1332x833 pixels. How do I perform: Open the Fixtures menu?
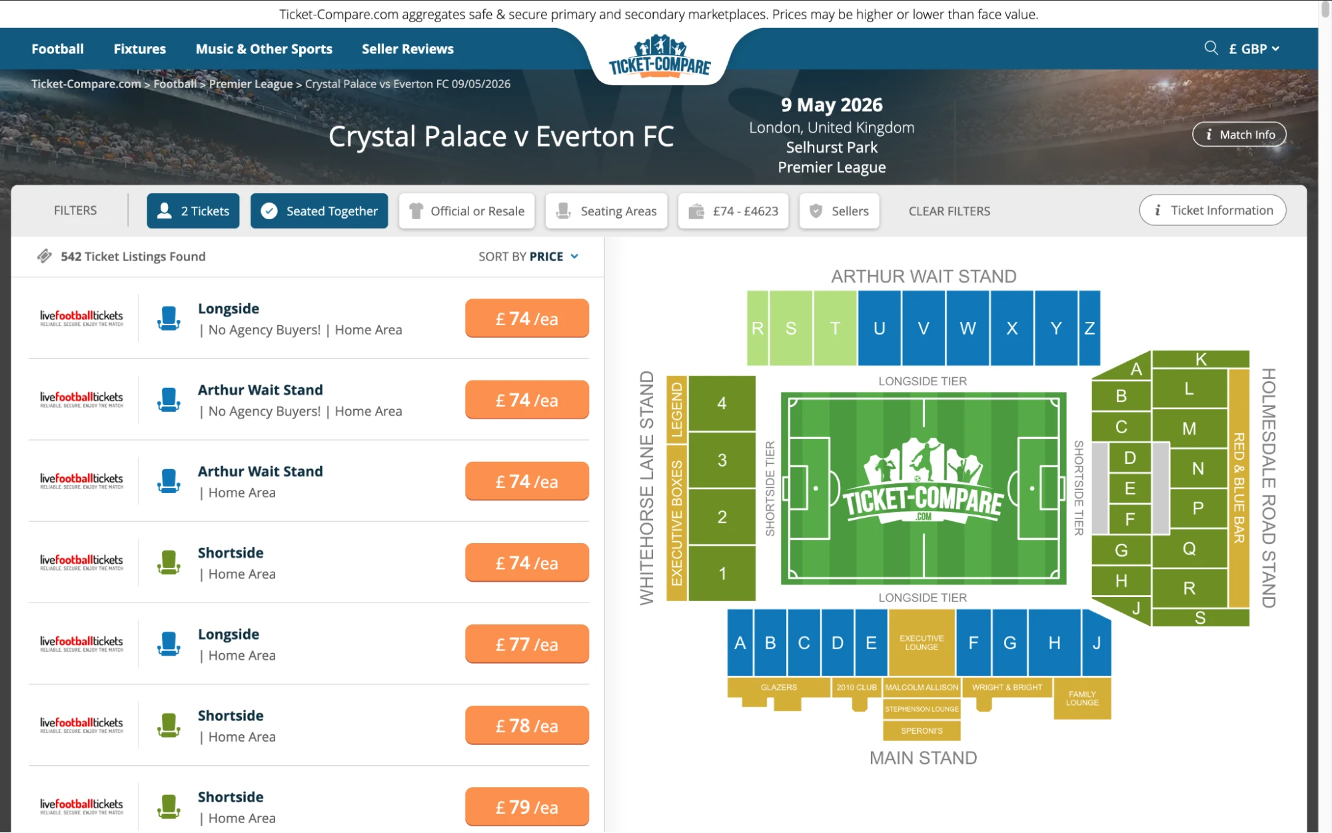pos(139,48)
